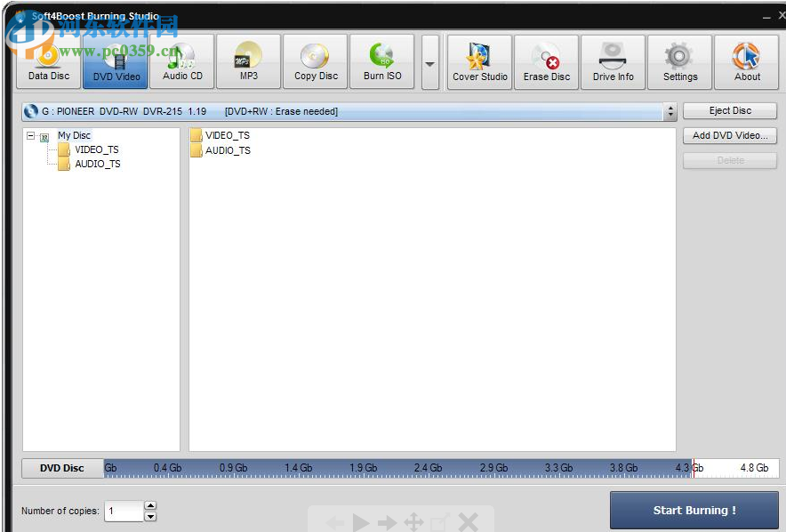Open the Data Disc burning mode
This screenshot has height=532, width=786.
(49, 61)
